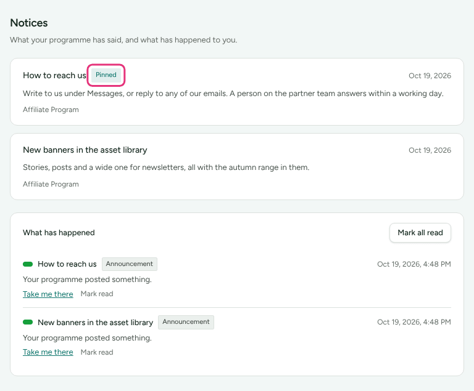Select the Stories, posts and a wide one description
This screenshot has width=474, height=391.
[x=166, y=167]
